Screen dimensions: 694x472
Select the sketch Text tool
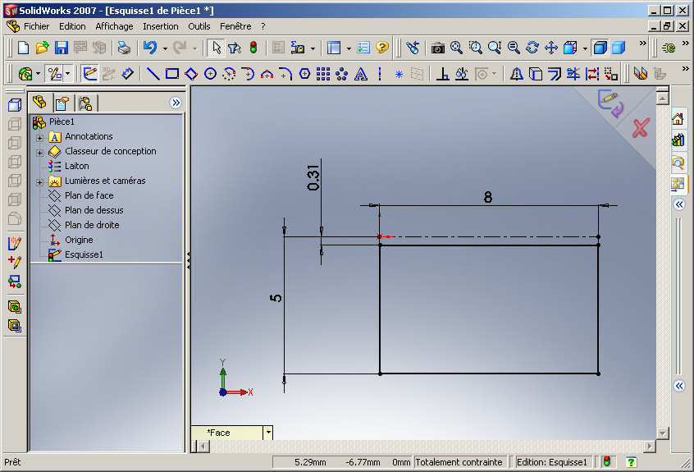361,74
